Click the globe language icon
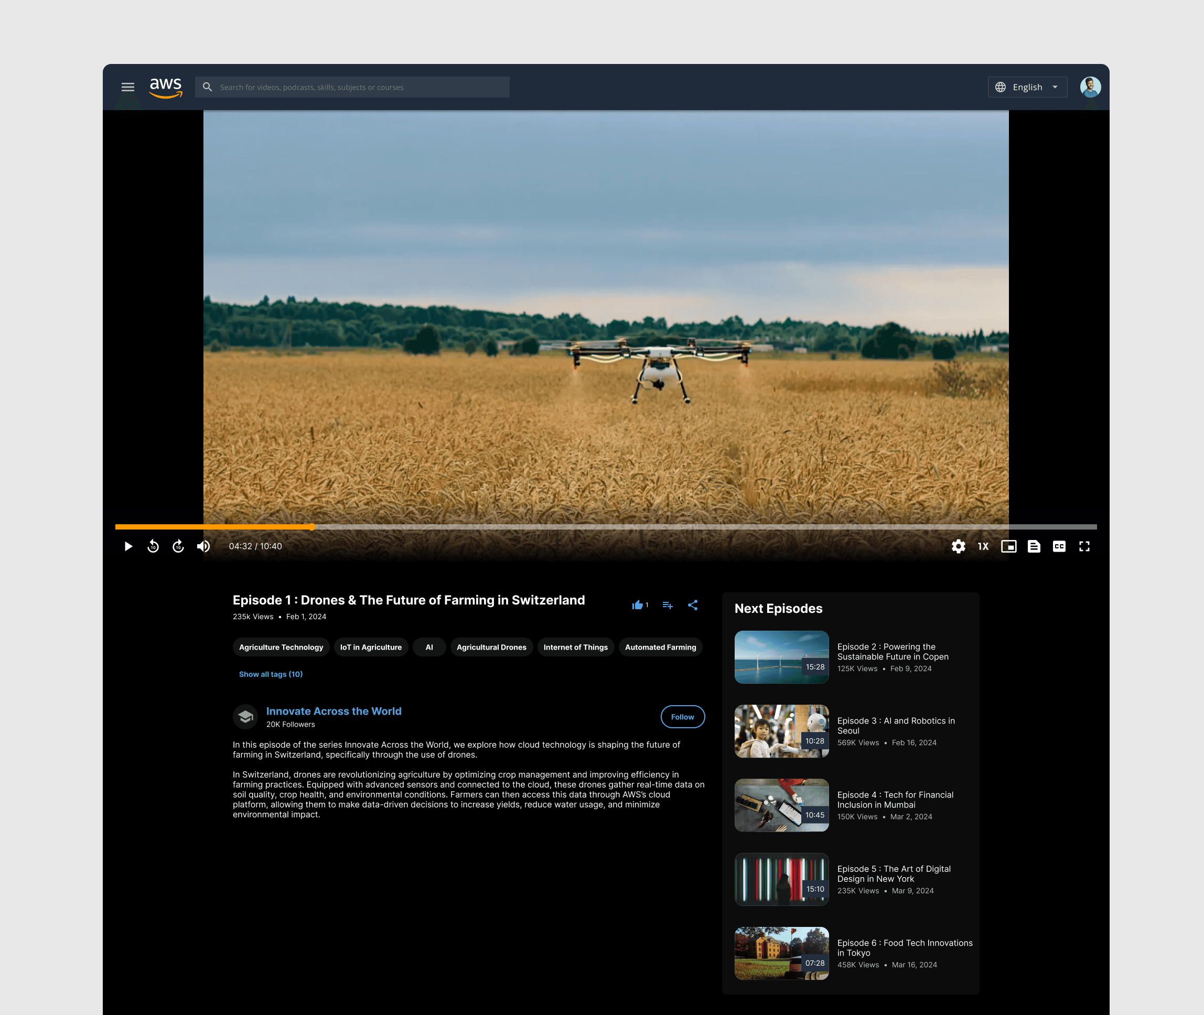 tap(1000, 87)
